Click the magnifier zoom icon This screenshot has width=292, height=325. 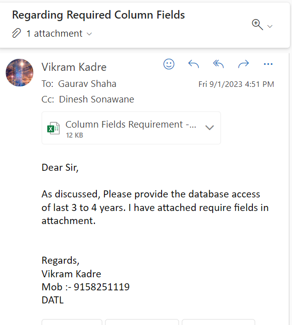point(257,25)
